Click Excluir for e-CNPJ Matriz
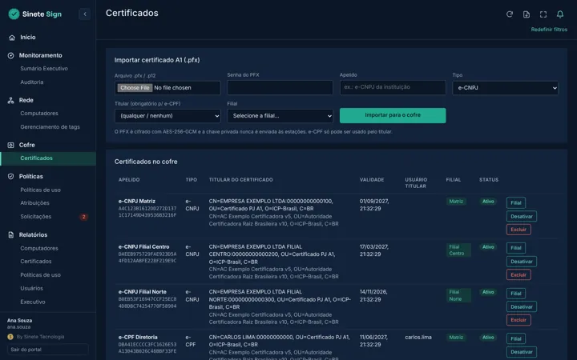 [x=518, y=230]
